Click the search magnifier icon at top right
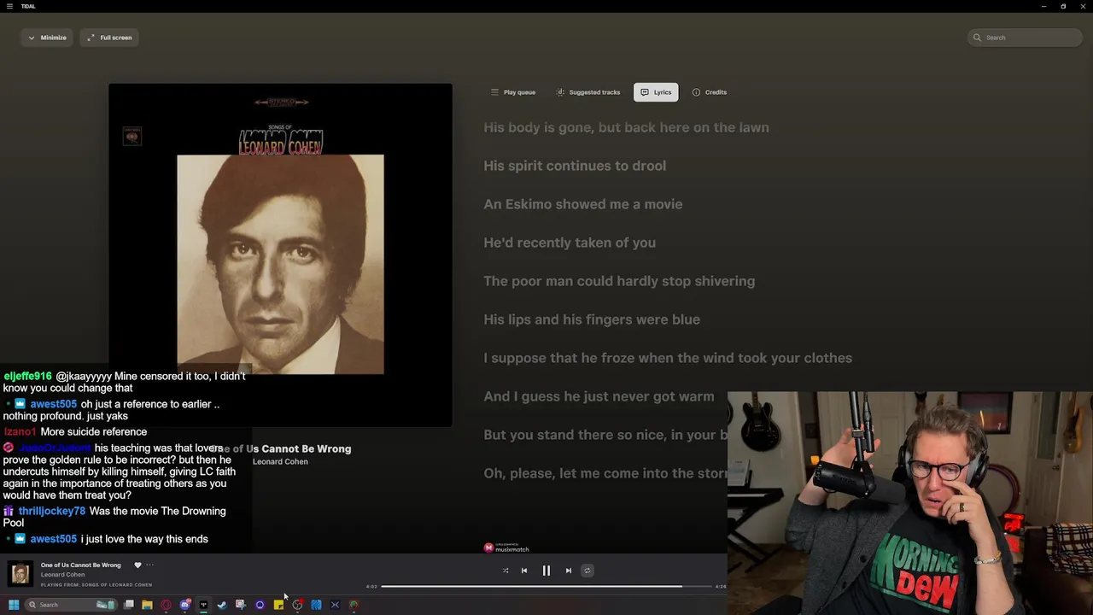The width and height of the screenshot is (1093, 615). pyautogui.click(x=977, y=38)
